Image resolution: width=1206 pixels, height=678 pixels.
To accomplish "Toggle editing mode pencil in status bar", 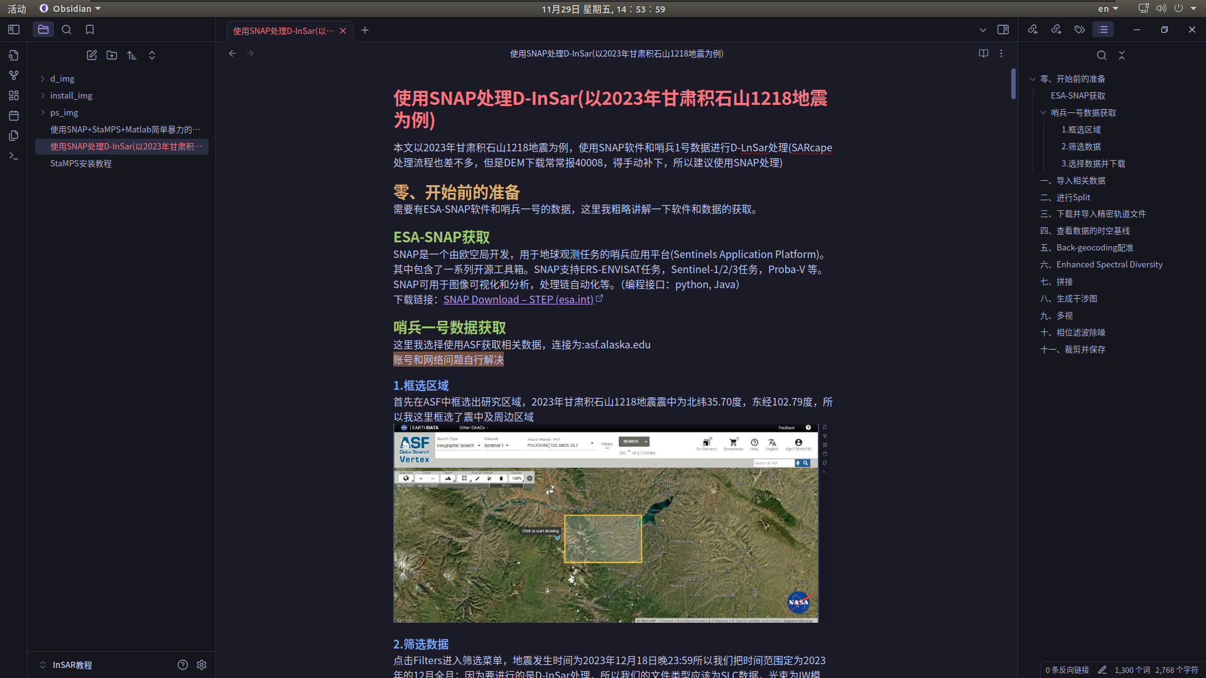I will pyautogui.click(x=1102, y=670).
